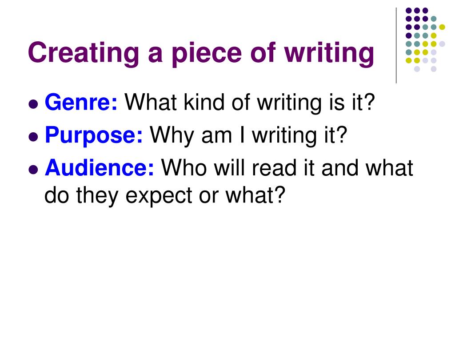This screenshot has height=341, width=455.
Task: Select the blue 'Audience:' label
Action: coord(99,168)
